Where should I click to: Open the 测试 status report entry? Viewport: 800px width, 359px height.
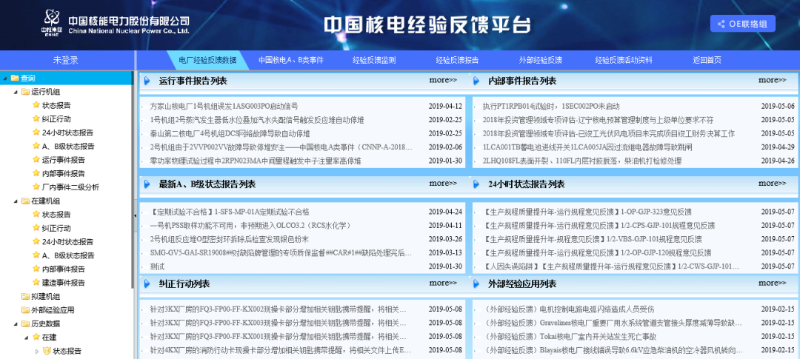pos(157,266)
